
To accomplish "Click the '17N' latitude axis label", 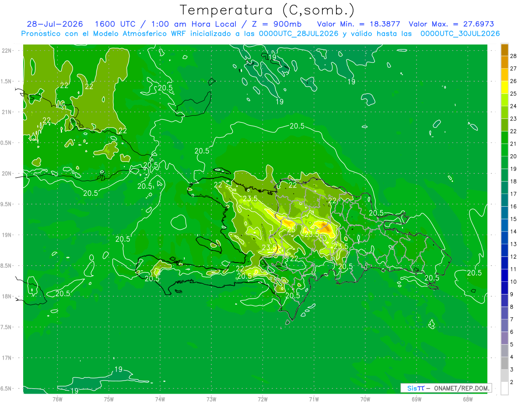I will [7, 358].
